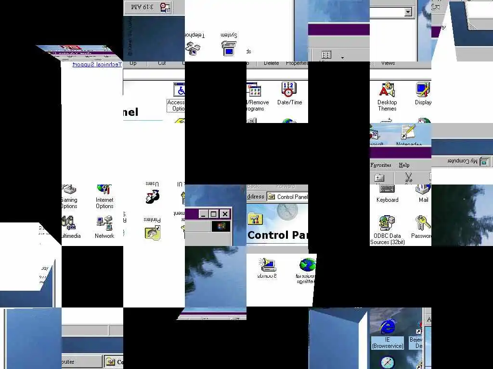Viewport: 493px width, 369px height.
Task: Click the Views toolbar label
Action: pos(388,63)
